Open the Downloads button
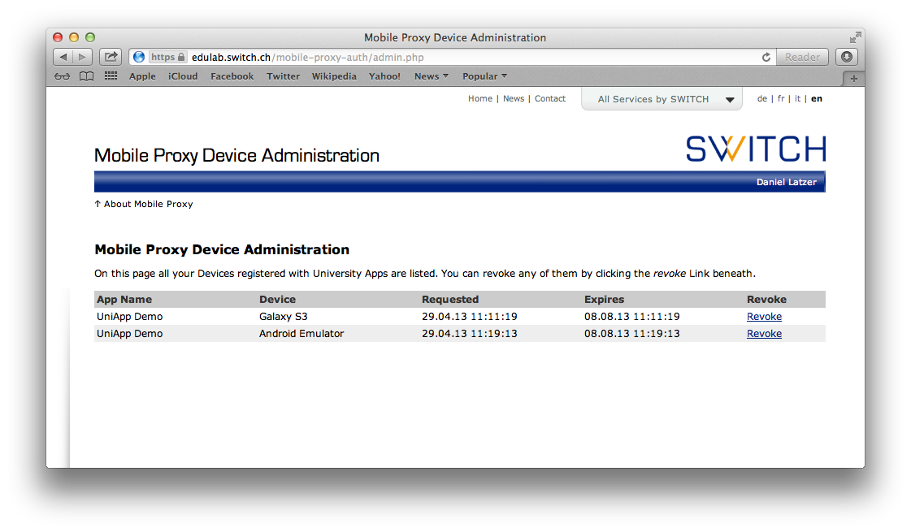Viewport: 911px width, 532px height. [x=847, y=57]
